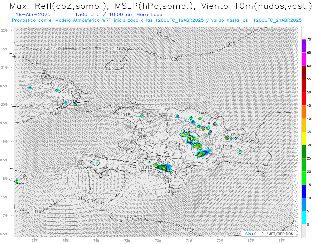Select the yellow 30-35 dBZ color swatch
The image size is (316, 244).
point(304,138)
